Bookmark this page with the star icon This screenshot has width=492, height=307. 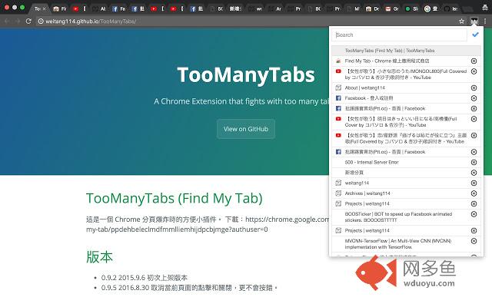coord(461,21)
